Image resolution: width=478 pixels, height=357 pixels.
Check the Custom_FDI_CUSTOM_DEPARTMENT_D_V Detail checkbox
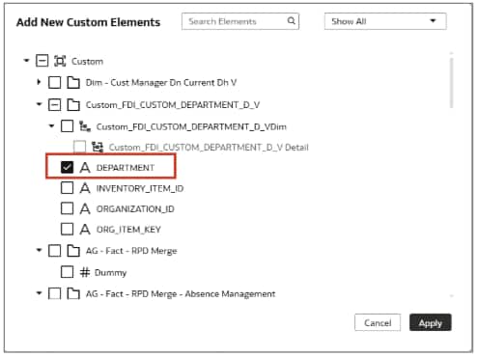tap(79, 147)
